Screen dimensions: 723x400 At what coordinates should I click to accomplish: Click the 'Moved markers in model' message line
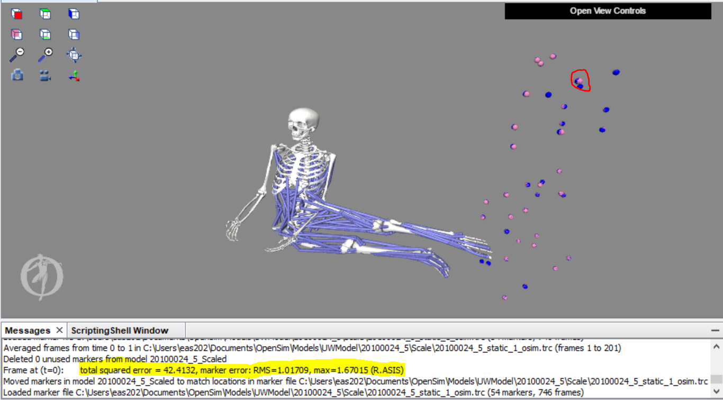356,381
